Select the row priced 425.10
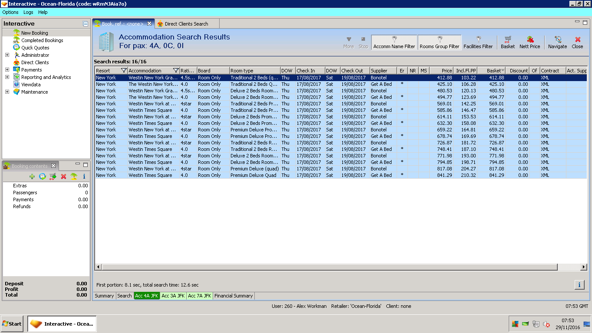The width and height of the screenshot is (592, 333). point(341,84)
